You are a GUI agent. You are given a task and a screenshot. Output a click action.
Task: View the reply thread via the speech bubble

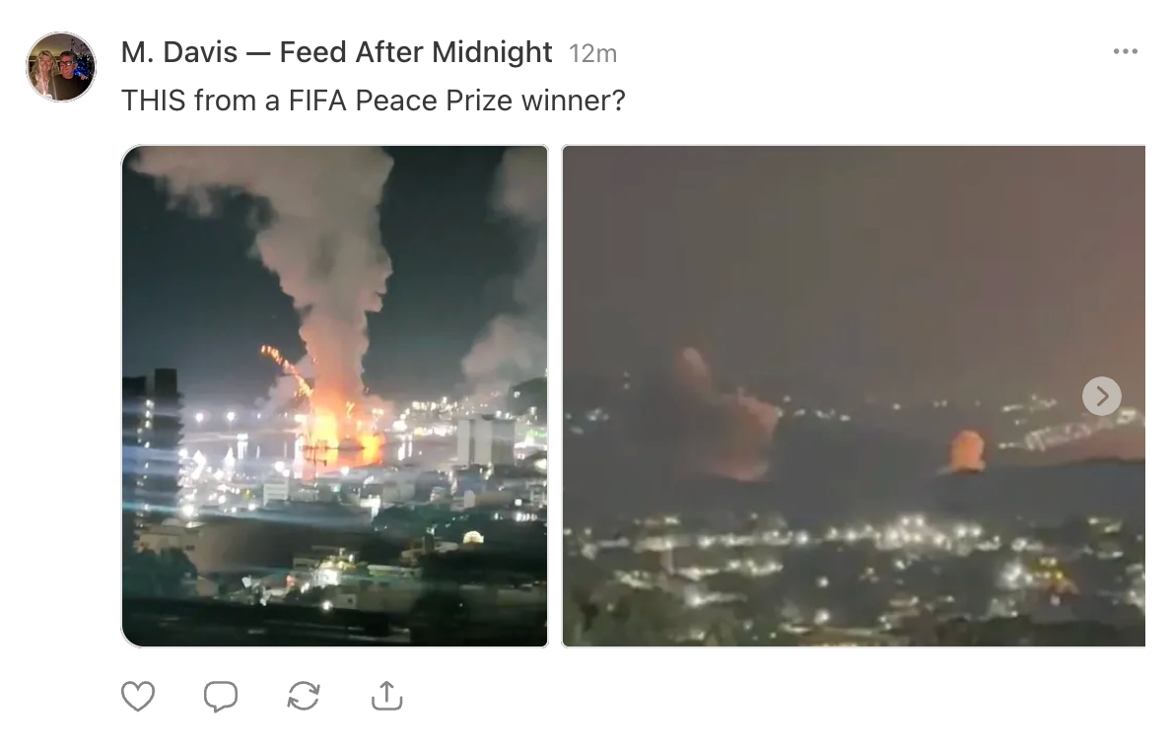click(x=221, y=697)
